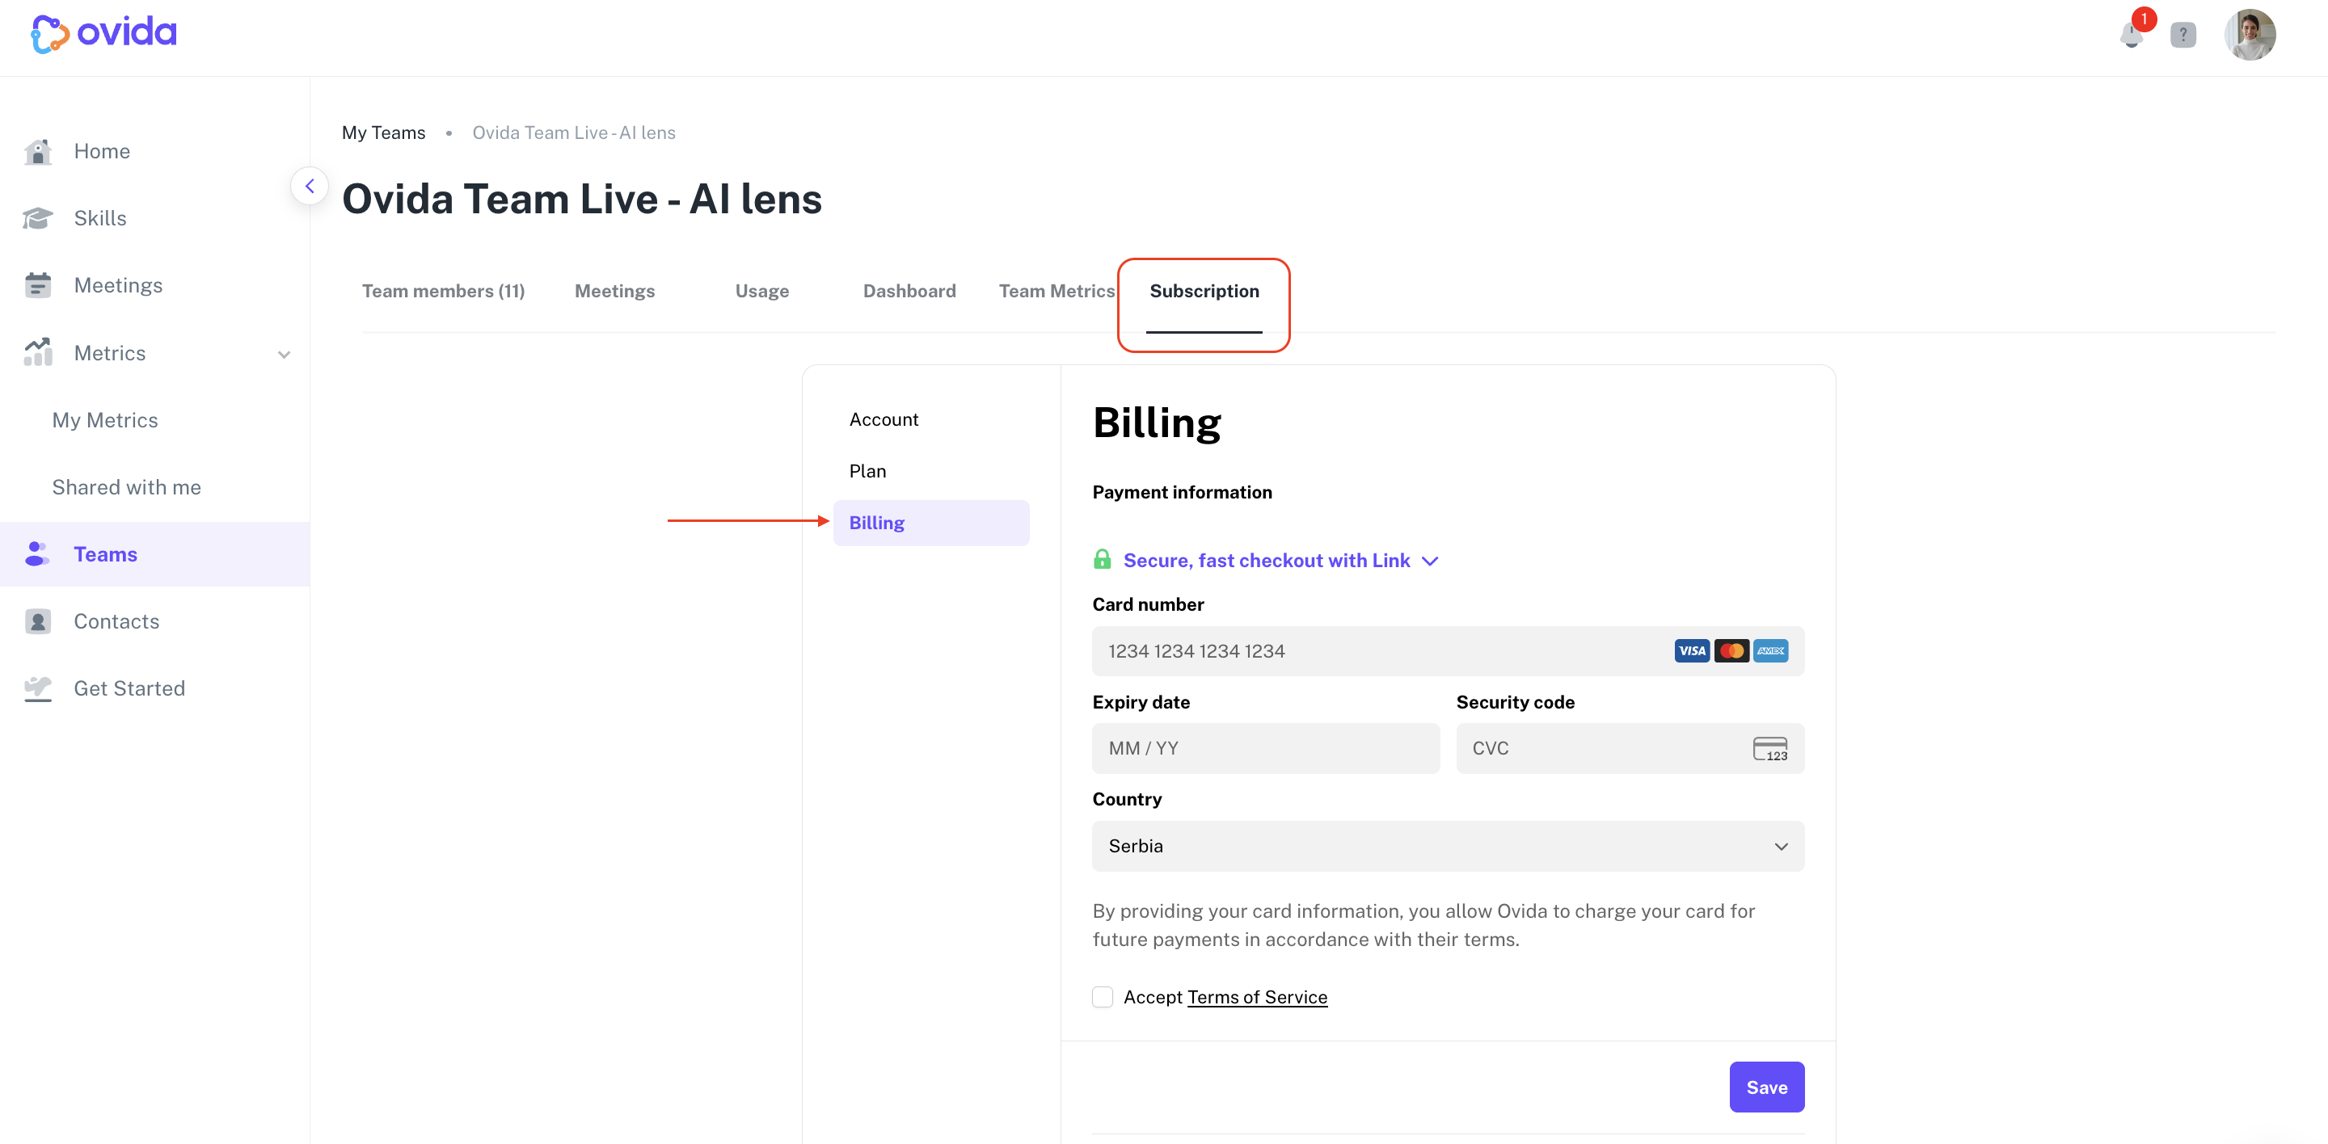This screenshot has width=2328, height=1144.
Task: Open Account settings section
Action: (x=883, y=419)
